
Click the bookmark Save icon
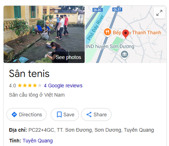click(59, 115)
